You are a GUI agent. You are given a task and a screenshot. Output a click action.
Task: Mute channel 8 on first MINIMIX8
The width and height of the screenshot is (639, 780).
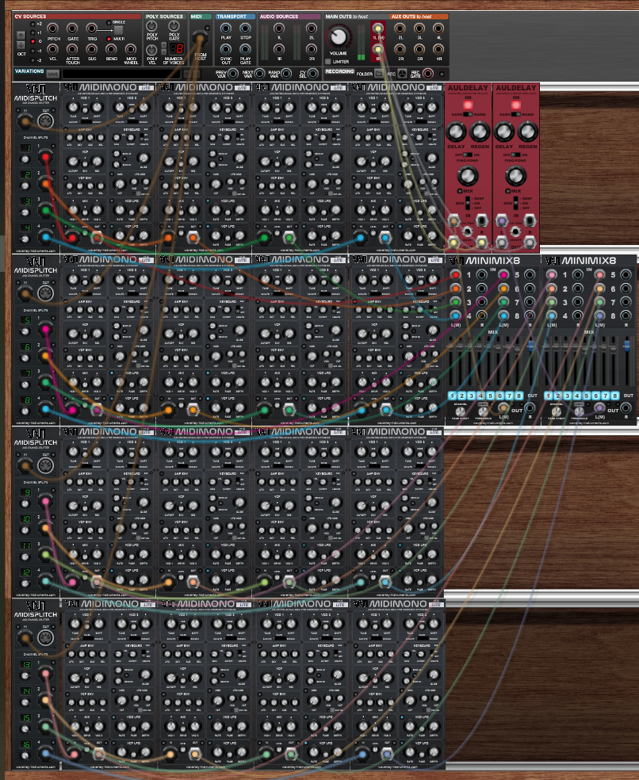pos(518,396)
